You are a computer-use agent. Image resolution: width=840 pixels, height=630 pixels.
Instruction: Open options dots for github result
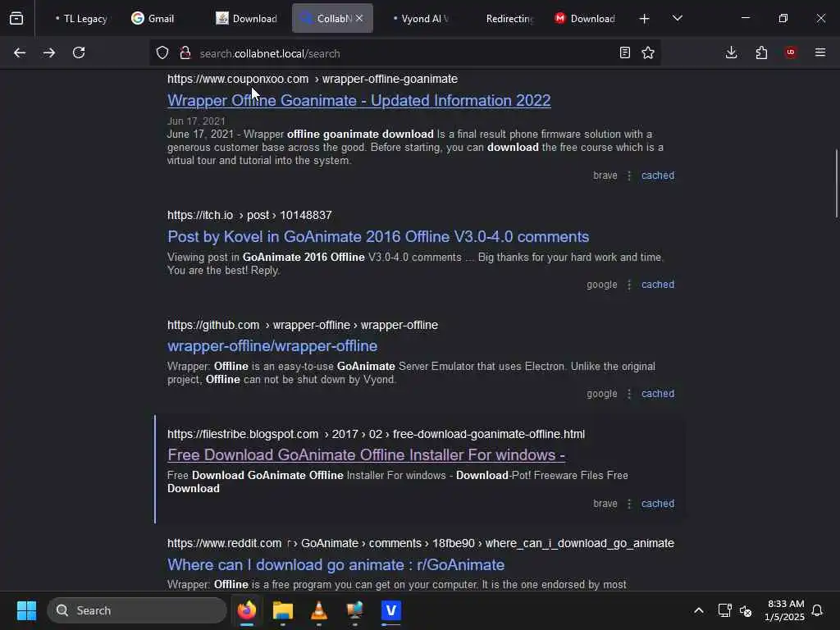click(x=629, y=394)
